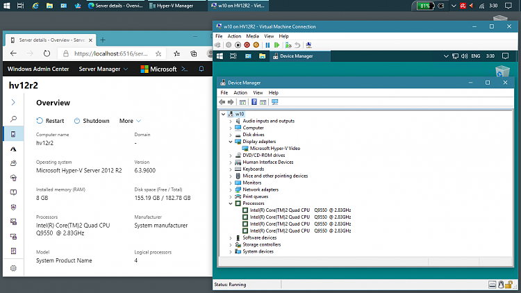
Task: Collapse the Display adapters node
Action: tap(231, 142)
